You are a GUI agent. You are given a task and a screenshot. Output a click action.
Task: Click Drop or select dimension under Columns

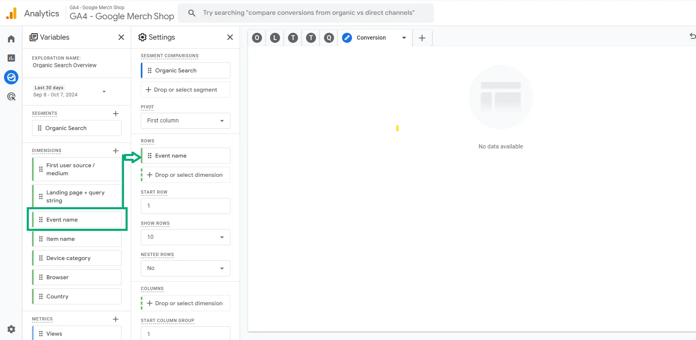coord(186,303)
